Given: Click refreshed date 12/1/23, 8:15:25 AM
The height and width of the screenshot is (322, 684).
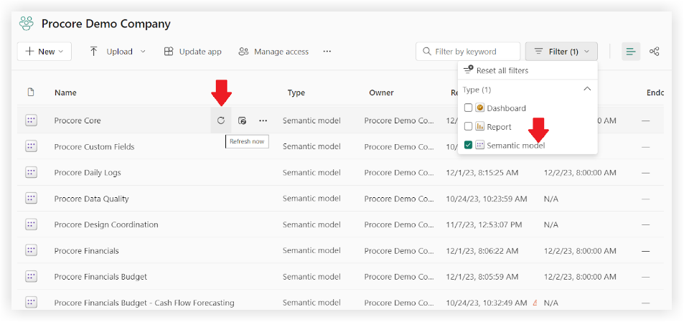Looking at the screenshot, I should (x=482, y=173).
